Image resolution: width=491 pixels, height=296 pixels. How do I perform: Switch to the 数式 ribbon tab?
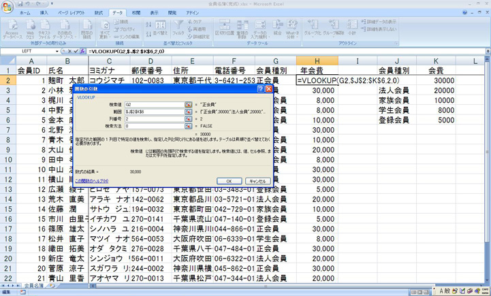[x=98, y=13]
